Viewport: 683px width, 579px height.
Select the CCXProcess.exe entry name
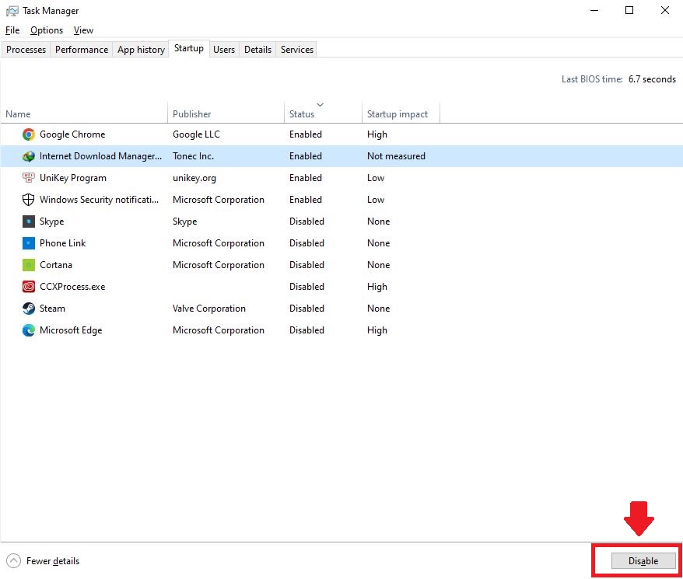pos(72,287)
